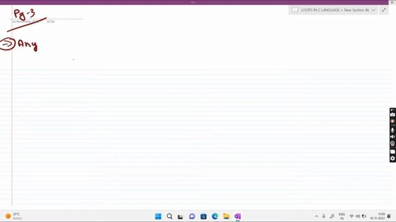Click the page date stamp
Screen dimensions: 396x222
[x=25, y=22]
